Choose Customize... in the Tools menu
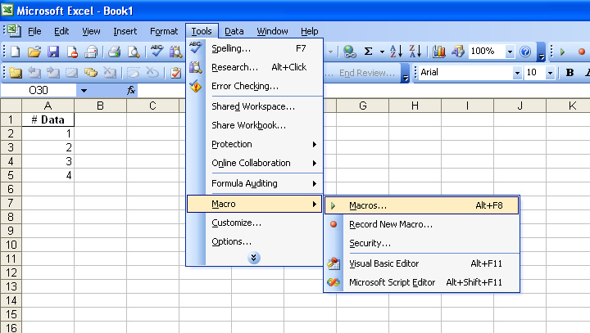 click(255, 223)
